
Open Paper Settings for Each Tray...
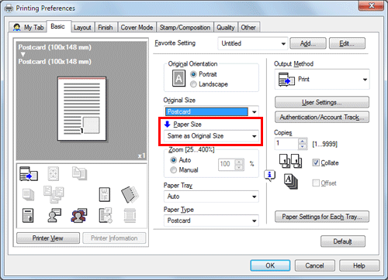[322, 217]
